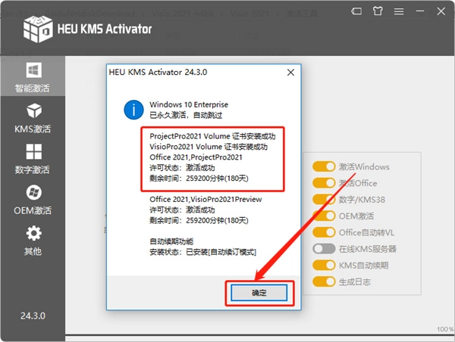
Task: Click the 24.3.0 version label in sidebar
Action: [x=33, y=316]
